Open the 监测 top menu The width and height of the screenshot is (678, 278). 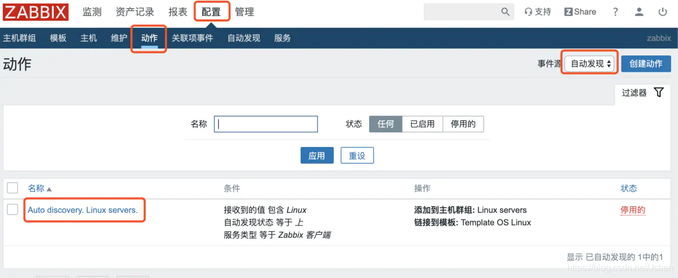[92, 12]
